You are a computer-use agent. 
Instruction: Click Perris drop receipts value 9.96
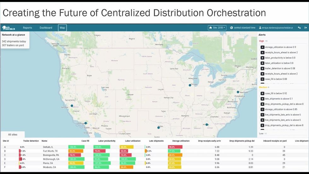[217, 163]
